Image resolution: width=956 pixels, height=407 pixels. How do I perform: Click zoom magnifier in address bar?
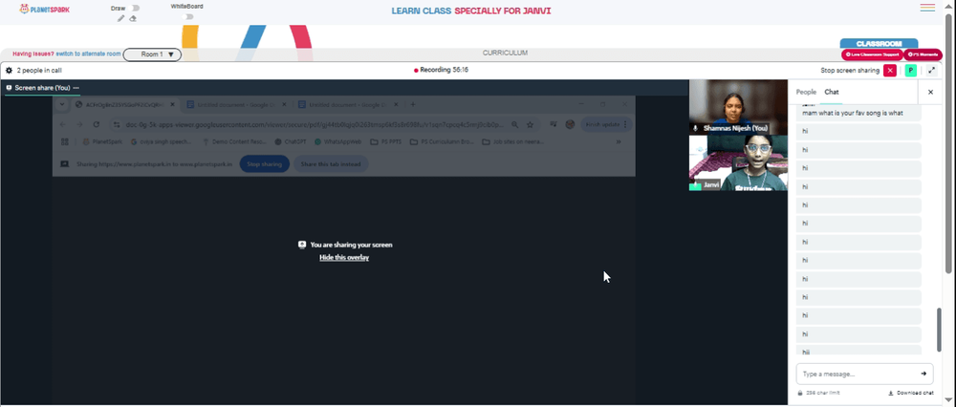coord(515,124)
